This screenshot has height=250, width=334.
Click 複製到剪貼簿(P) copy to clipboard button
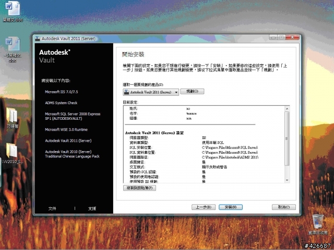point(139,188)
